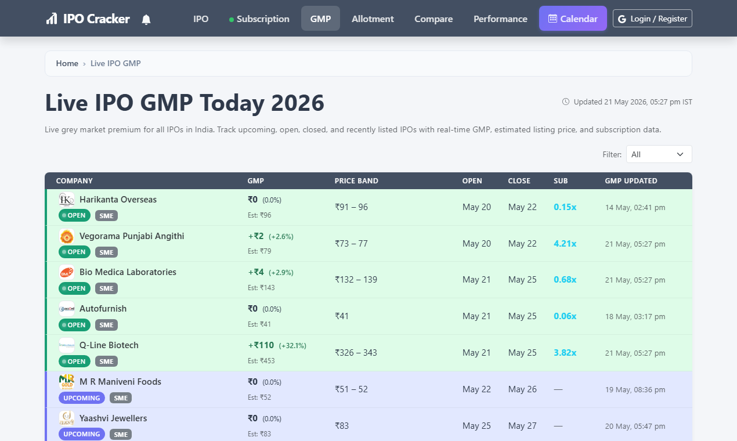Click the COMPANY column header

point(74,181)
